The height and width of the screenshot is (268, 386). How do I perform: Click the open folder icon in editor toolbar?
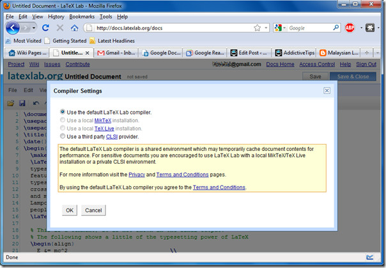tap(11, 103)
